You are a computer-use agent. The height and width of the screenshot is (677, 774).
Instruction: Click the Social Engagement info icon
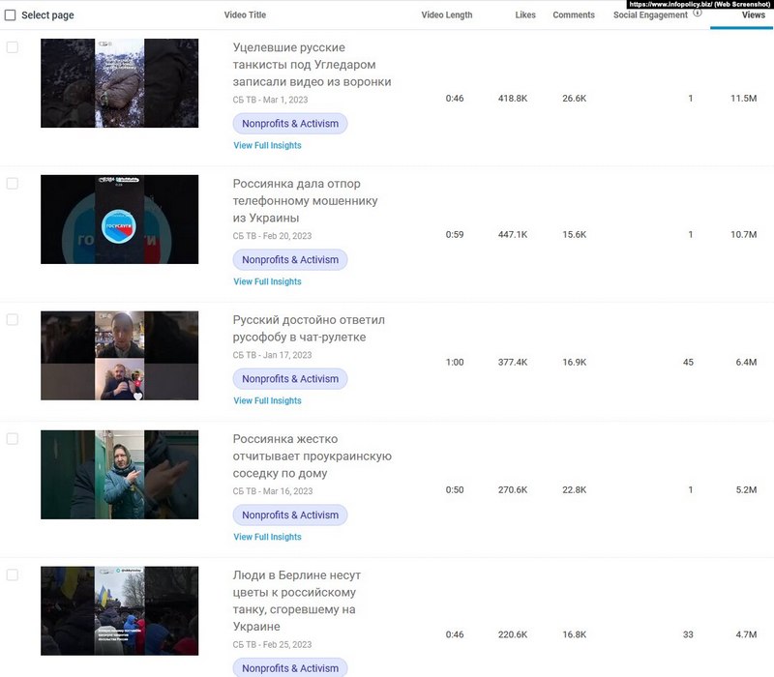click(698, 14)
